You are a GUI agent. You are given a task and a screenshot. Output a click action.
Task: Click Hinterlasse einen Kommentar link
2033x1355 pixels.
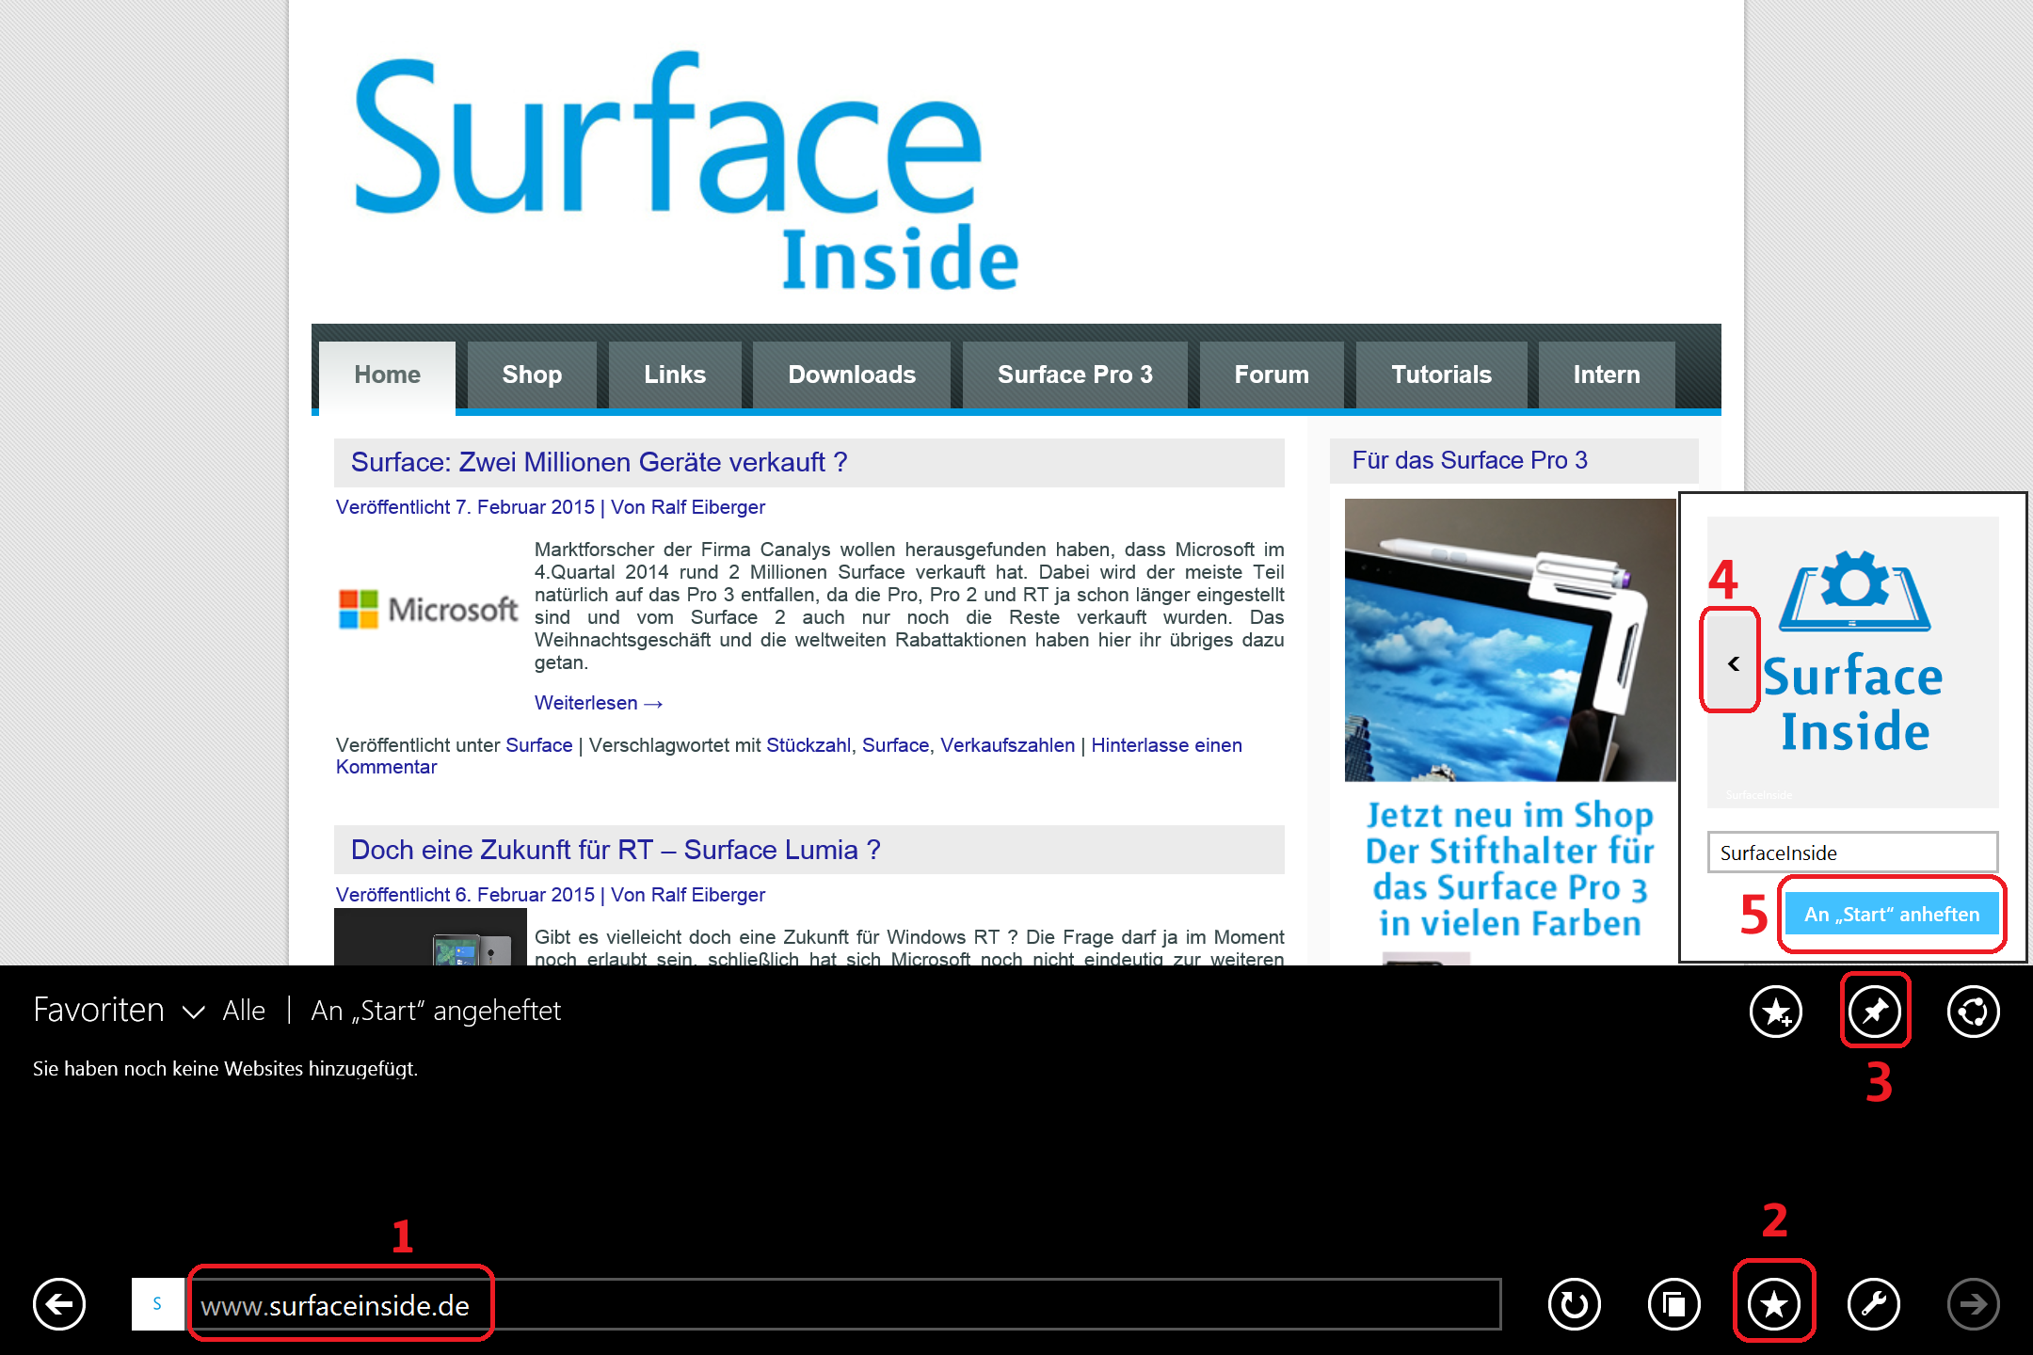(x=789, y=756)
